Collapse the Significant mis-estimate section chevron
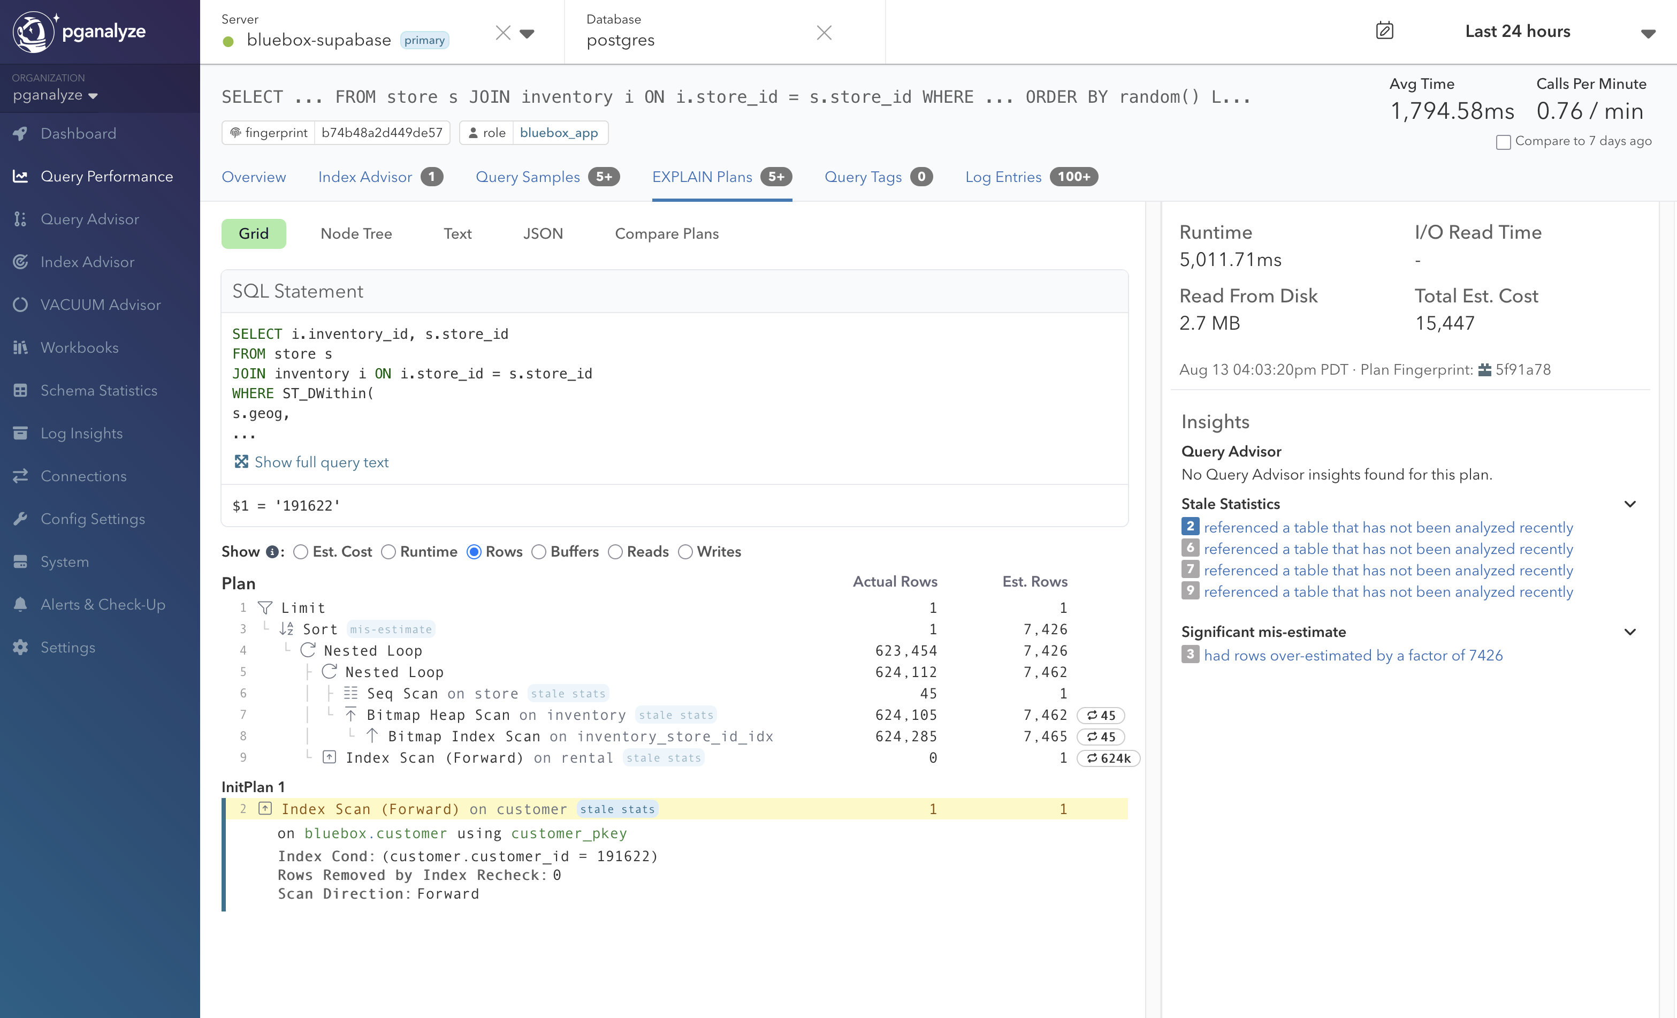This screenshot has width=1677, height=1018. point(1630,632)
